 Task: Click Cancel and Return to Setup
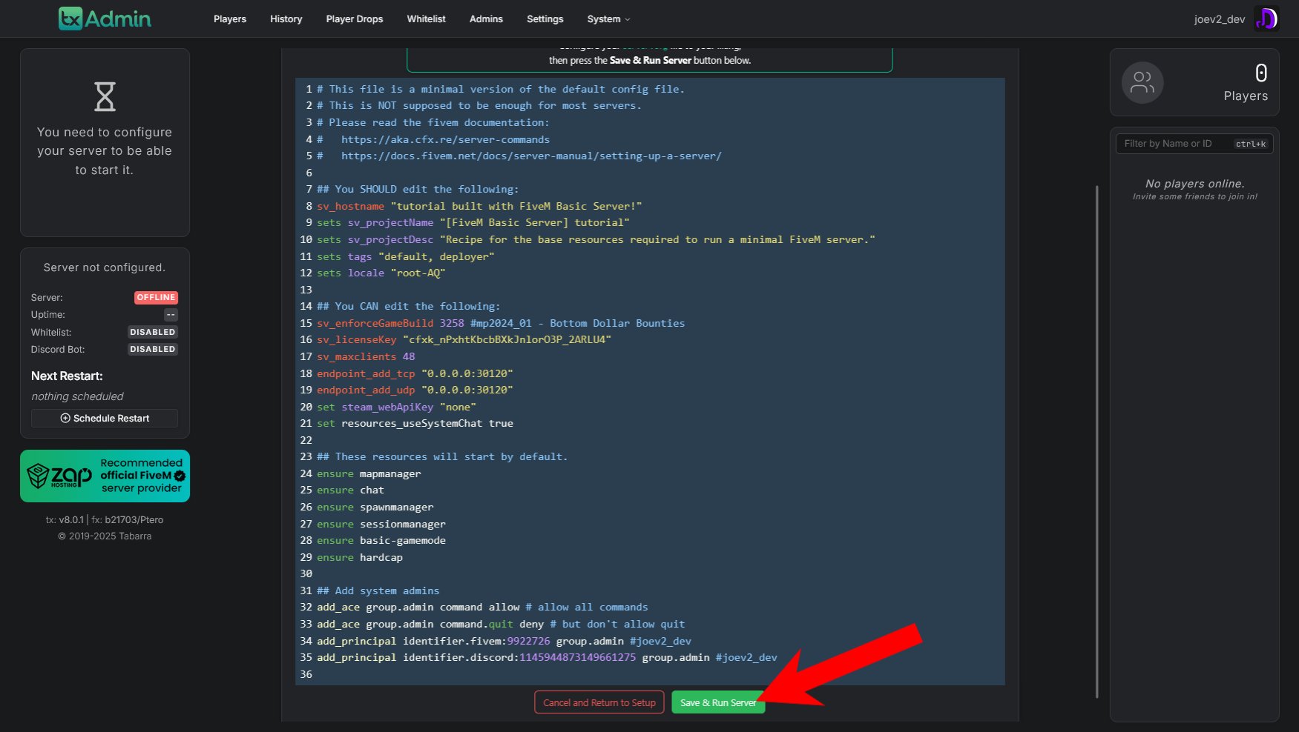tap(599, 702)
